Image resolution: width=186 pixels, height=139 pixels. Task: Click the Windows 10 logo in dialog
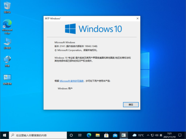click(94, 29)
